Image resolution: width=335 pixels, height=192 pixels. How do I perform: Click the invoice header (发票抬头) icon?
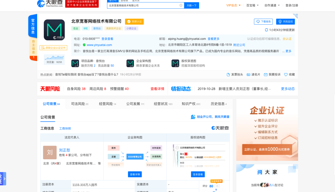(x=228, y=75)
